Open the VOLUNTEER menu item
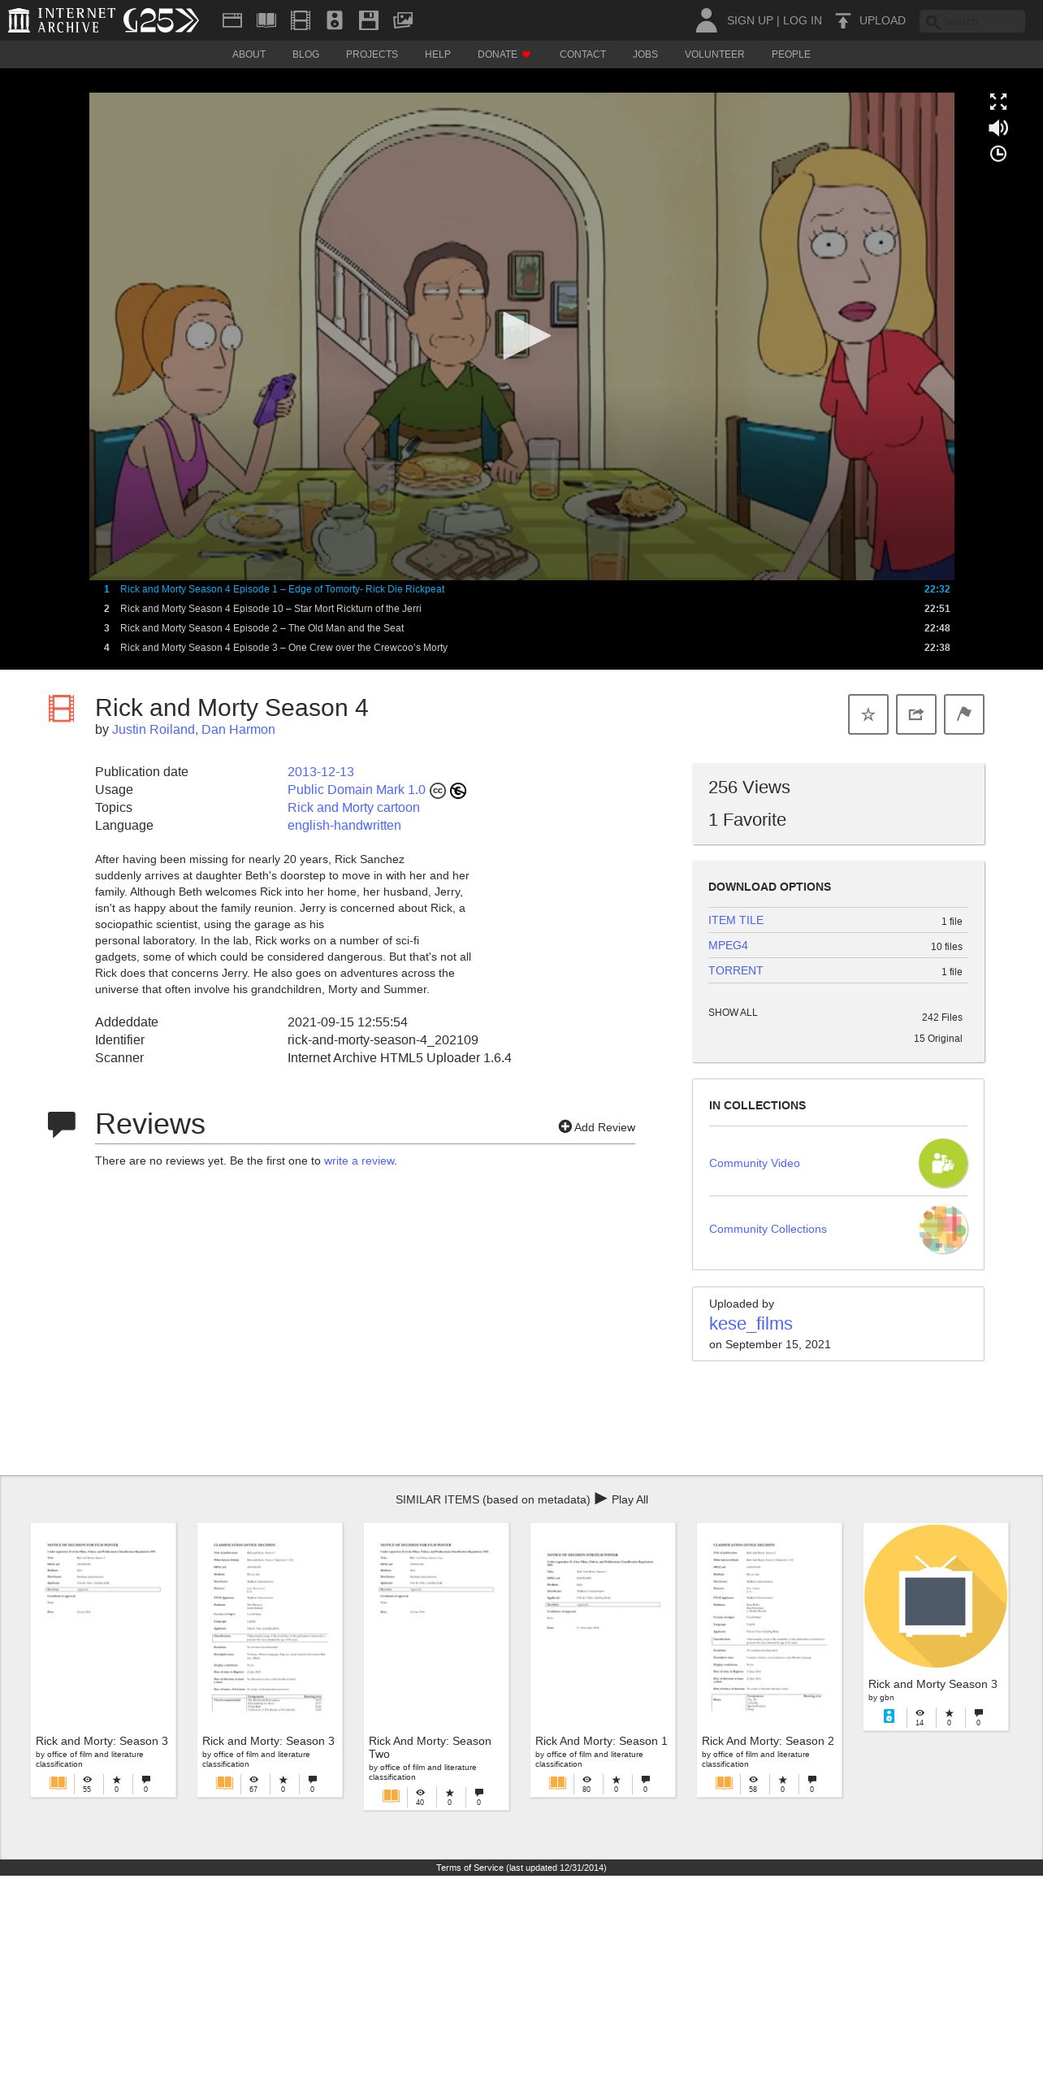Screen dimensions: 1043x2087 tap(714, 54)
